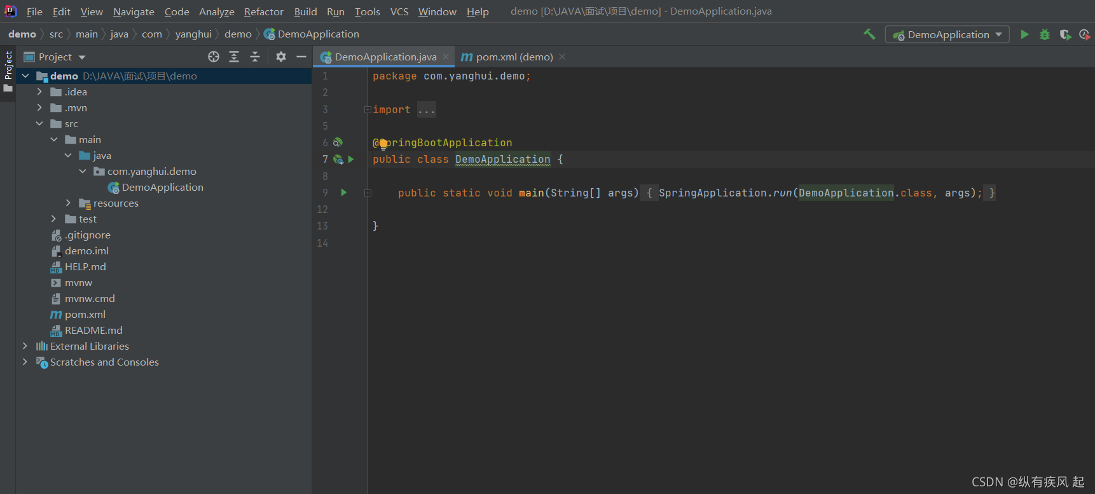Select the mvnw file
The width and height of the screenshot is (1095, 494).
(78, 282)
